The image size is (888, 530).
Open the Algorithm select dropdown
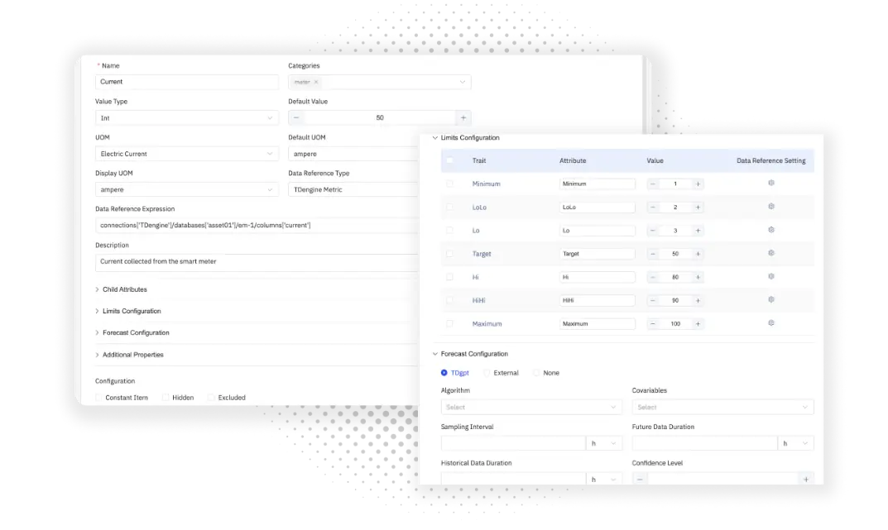[531, 408]
